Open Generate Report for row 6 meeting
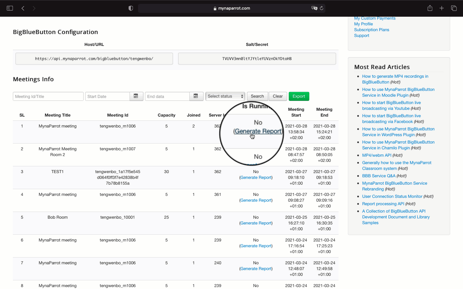Image resolution: width=463 pixels, height=289 pixels. (x=256, y=246)
